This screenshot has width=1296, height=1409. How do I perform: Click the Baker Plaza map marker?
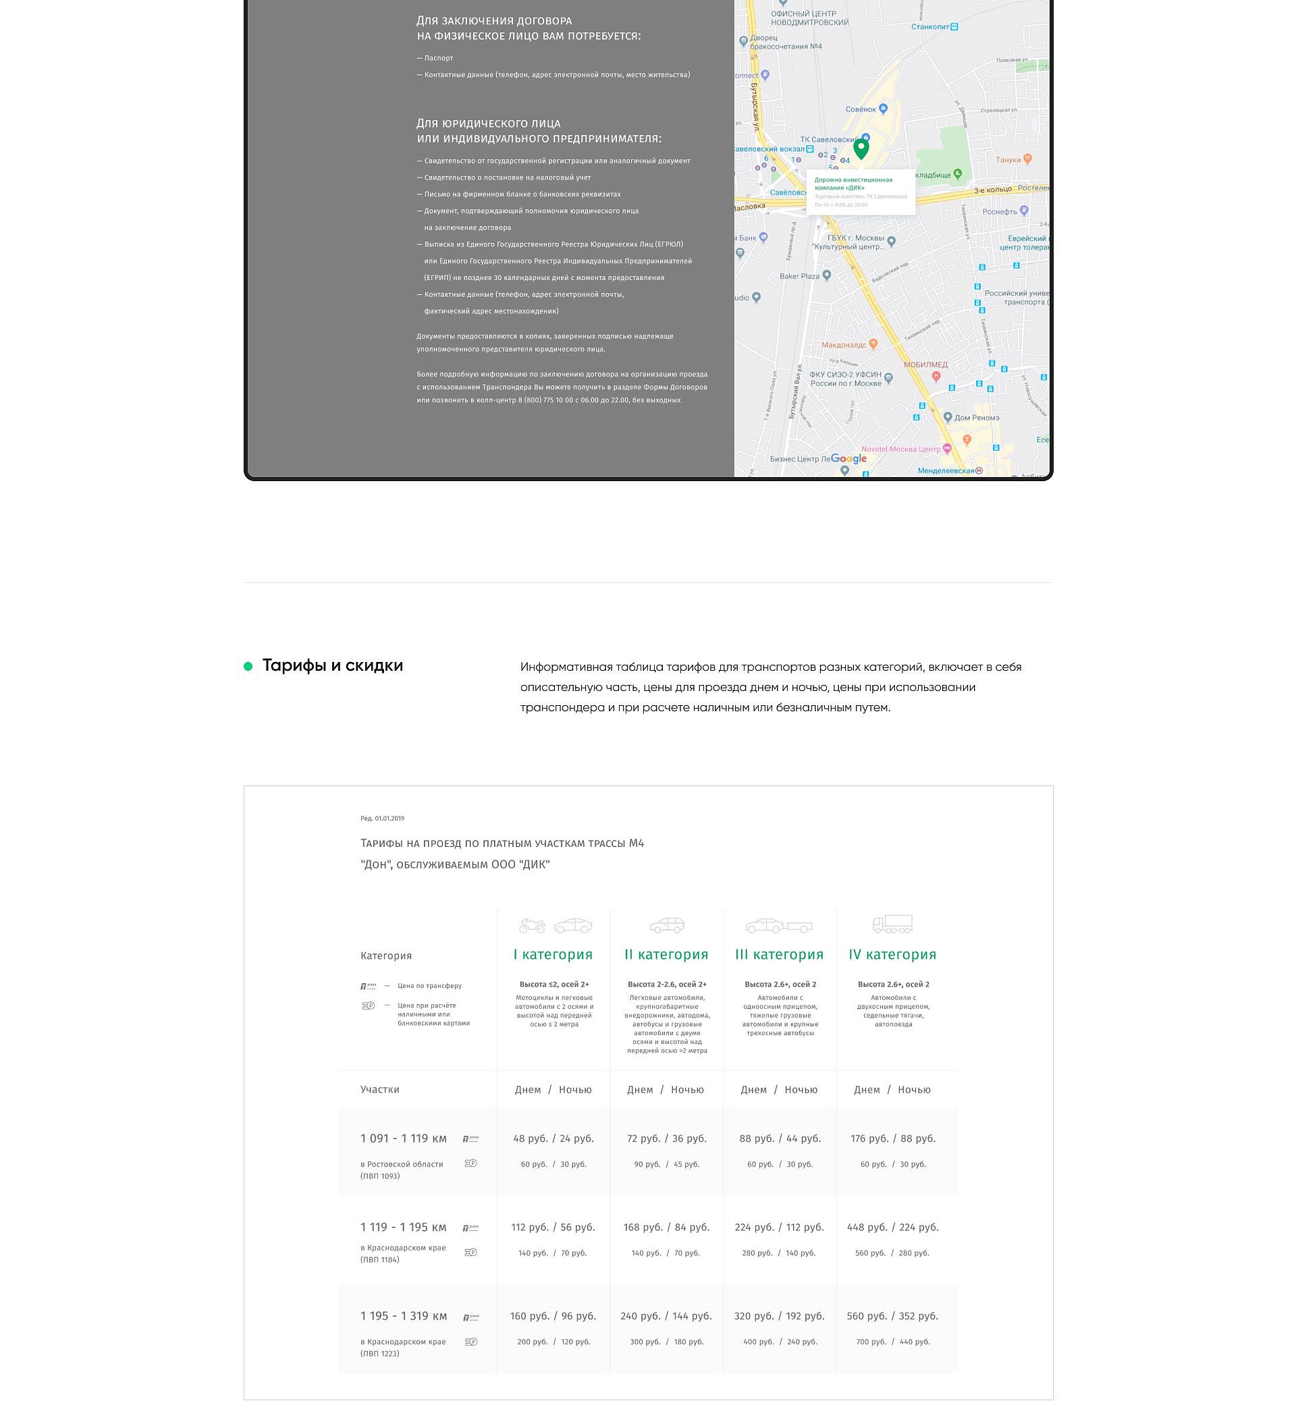(827, 275)
